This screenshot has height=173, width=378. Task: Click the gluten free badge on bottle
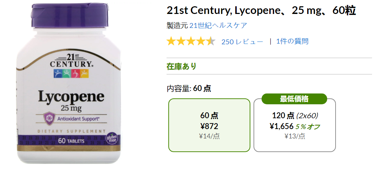coord(112,138)
